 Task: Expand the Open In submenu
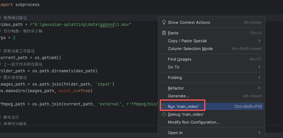pos(259,133)
